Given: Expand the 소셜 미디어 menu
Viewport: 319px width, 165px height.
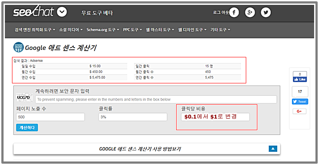Looking at the screenshot, I should [71, 30].
